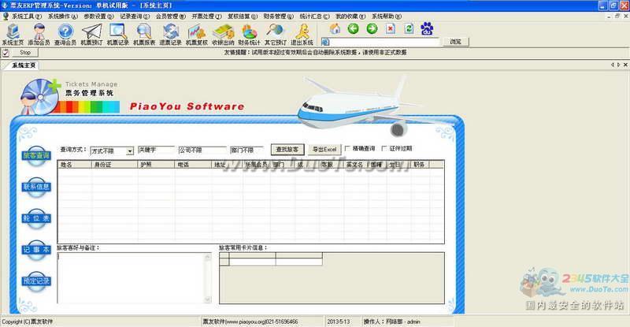Open the 复核结算 menu
The image size is (630, 327).
pyautogui.click(x=243, y=17)
